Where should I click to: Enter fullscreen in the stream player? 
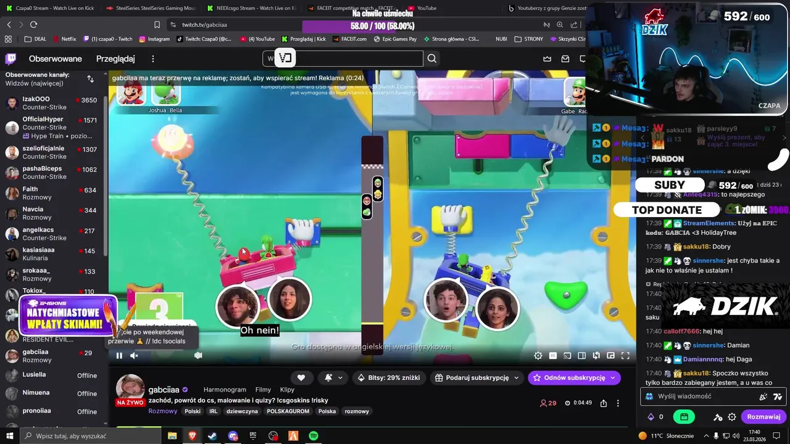tap(625, 355)
